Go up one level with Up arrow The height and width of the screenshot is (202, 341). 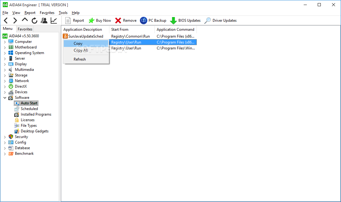25,20
